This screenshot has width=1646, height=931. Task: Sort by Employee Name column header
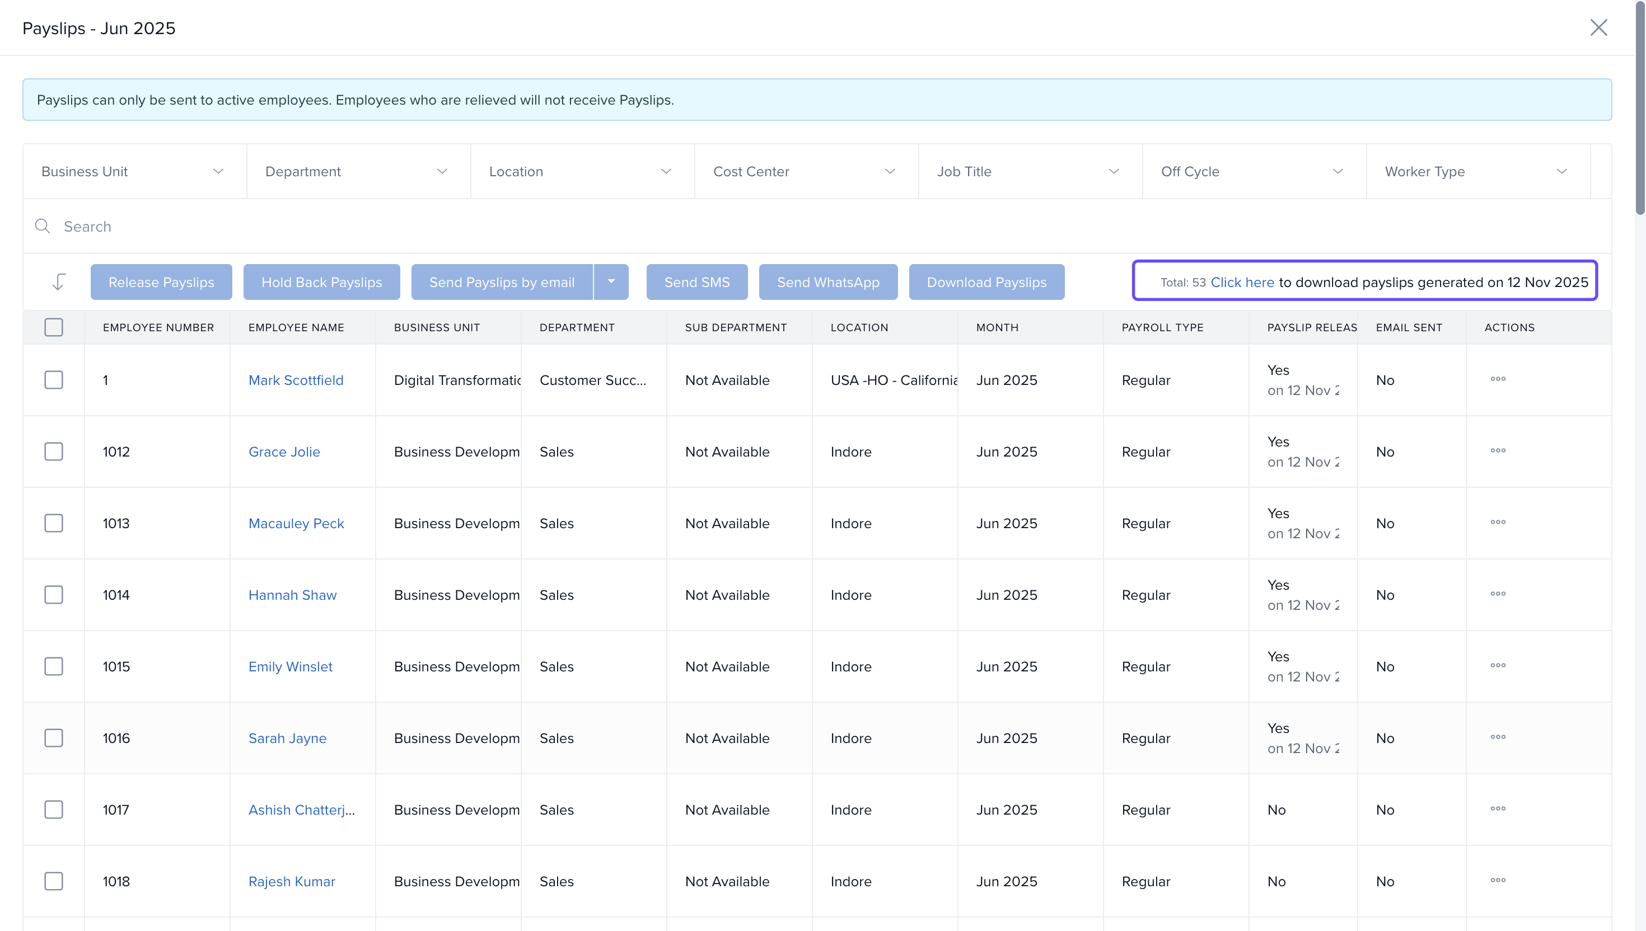click(x=296, y=327)
